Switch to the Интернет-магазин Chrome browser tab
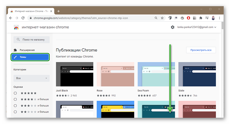This screenshot has width=230, height=124. [x=31, y=11]
